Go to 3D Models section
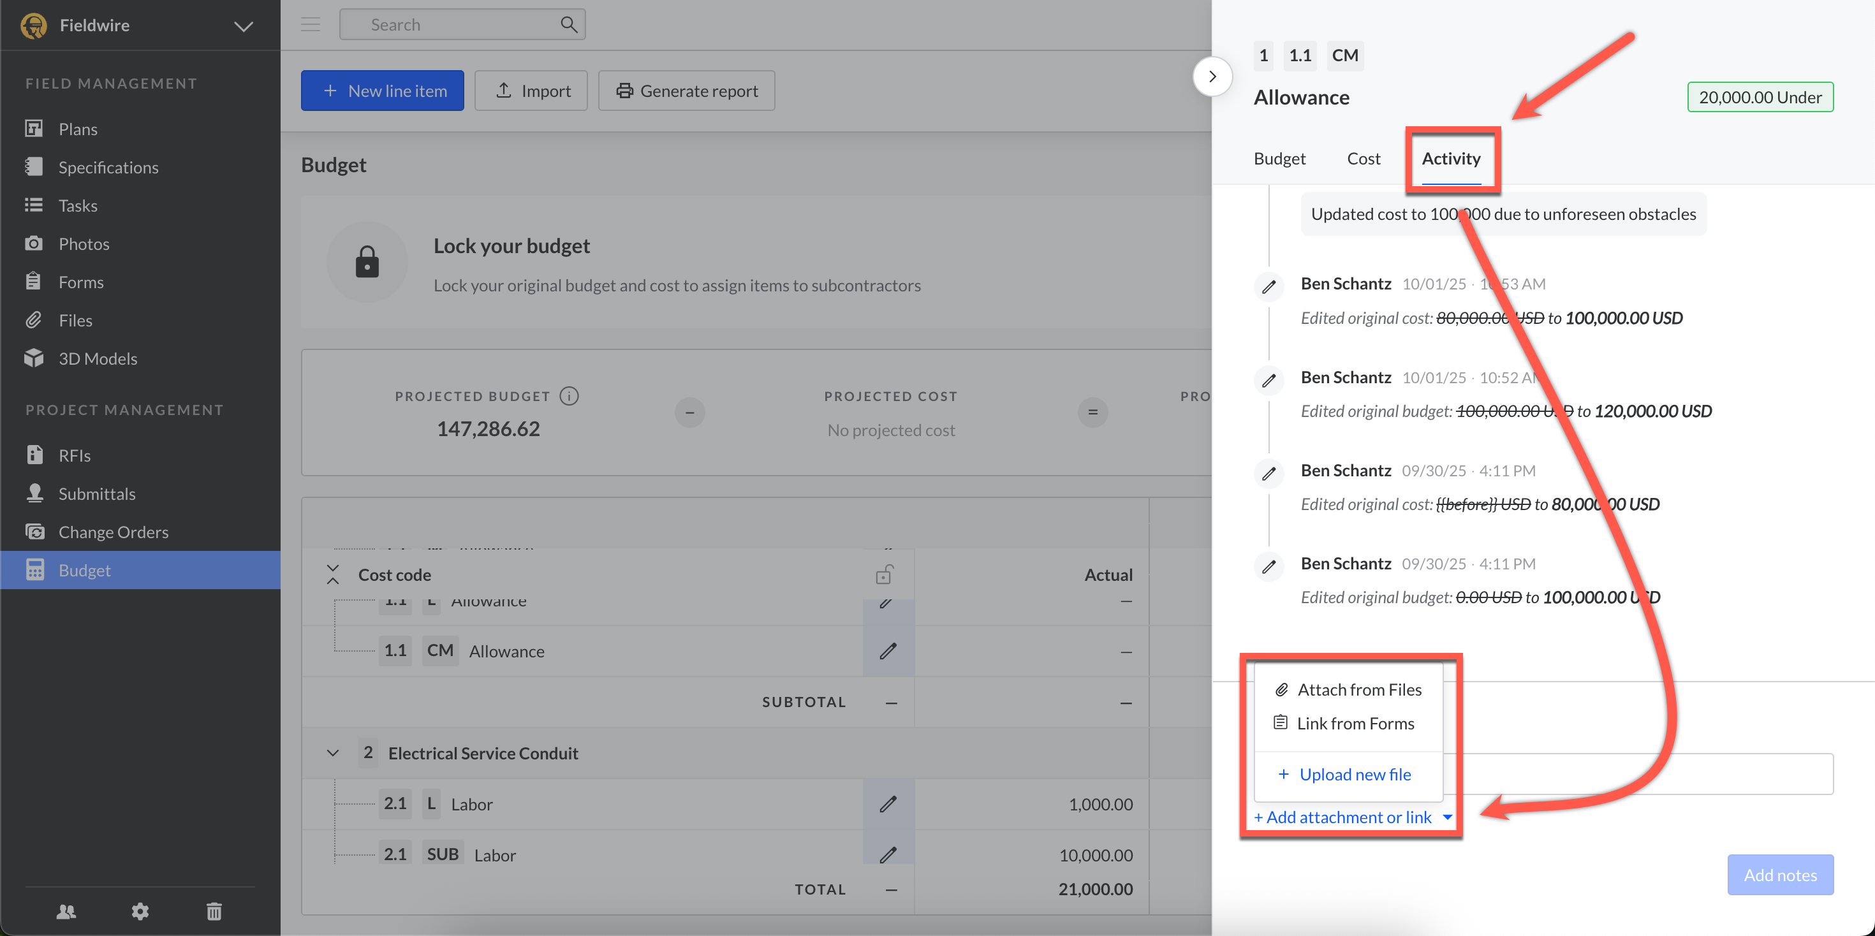 97,358
